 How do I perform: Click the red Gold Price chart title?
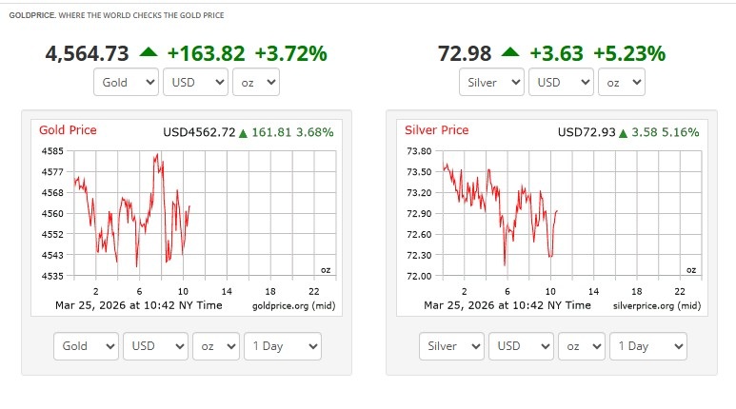point(68,130)
